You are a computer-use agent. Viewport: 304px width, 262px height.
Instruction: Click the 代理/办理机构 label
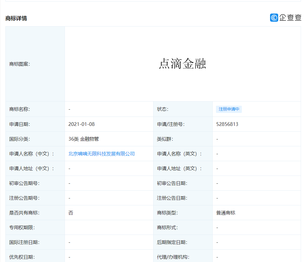(x=173, y=257)
